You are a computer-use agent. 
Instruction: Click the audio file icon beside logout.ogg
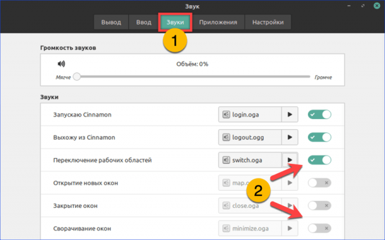pos(226,137)
